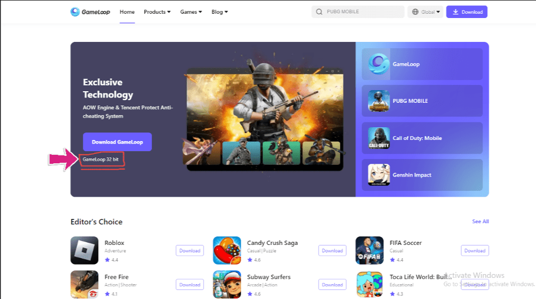Expand the Products dropdown menu
The height and width of the screenshot is (299, 536).
pos(157,12)
